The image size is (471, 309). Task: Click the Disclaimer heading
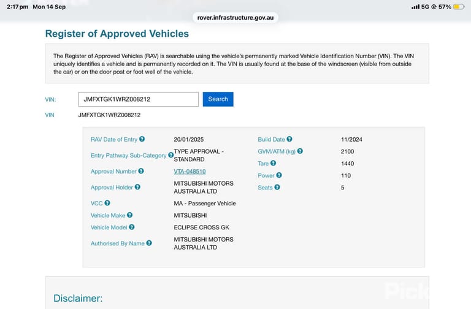78,298
